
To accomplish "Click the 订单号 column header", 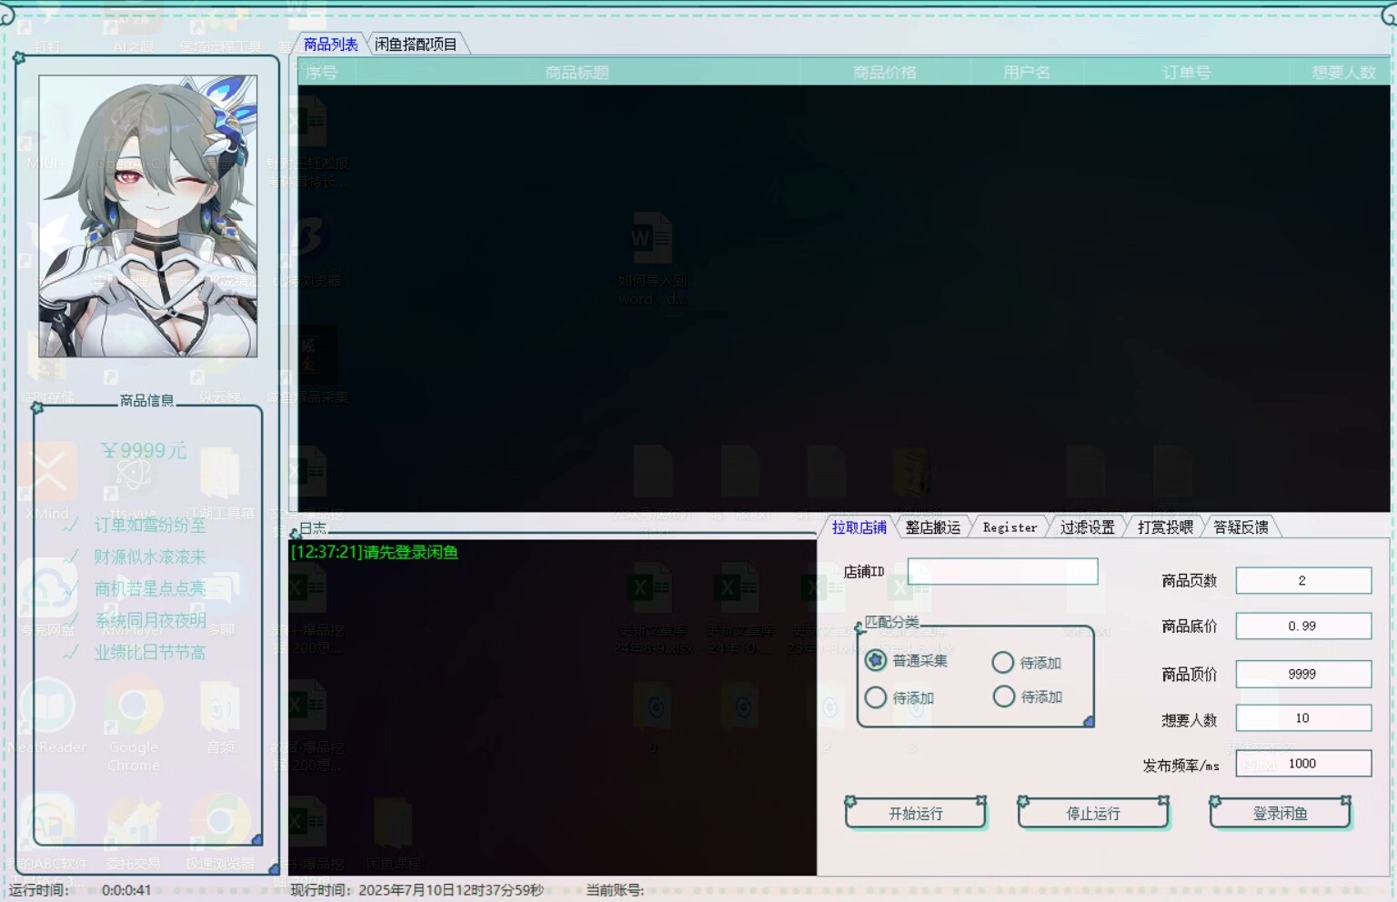I will pyautogui.click(x=1187, y=72).
